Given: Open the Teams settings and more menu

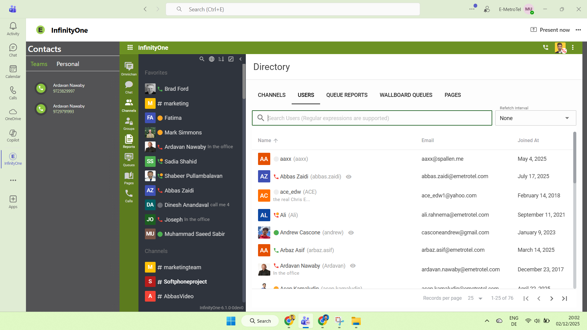Looking at the screenshot, I should 472,9.
